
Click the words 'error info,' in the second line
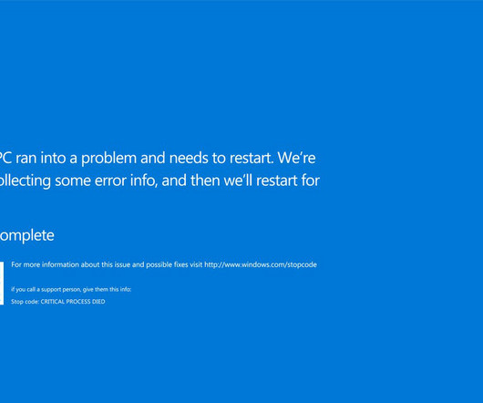click(126, 181)
